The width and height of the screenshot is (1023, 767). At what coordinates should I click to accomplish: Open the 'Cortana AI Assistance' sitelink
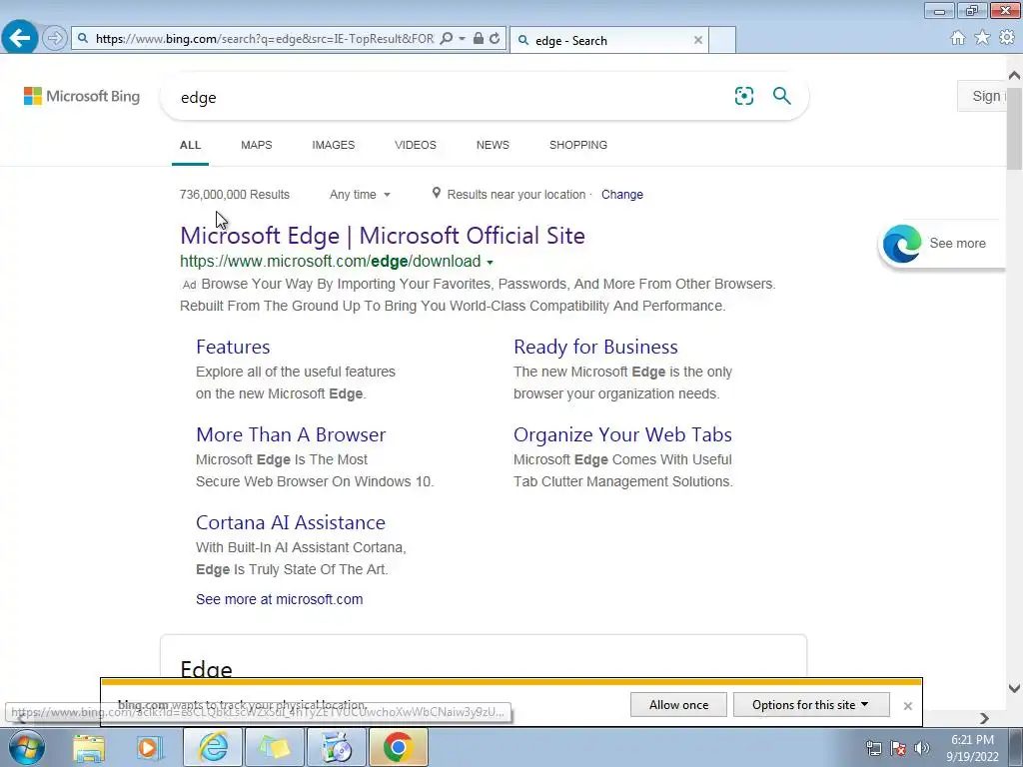pyautogui.click(x=291, y=522)
